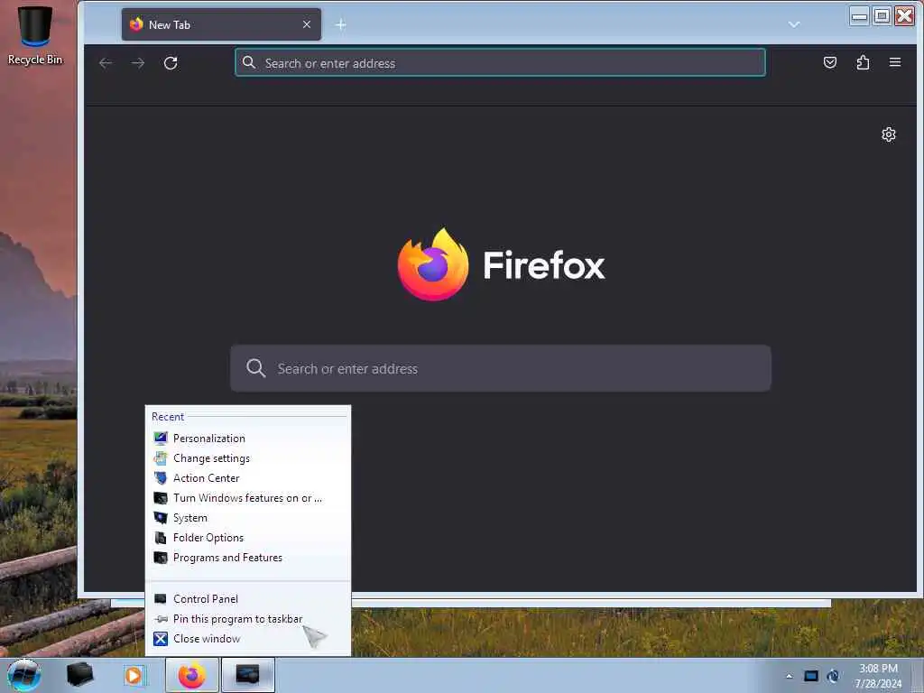The height and width of the screenshot is (693, 924).
Task: Focus the center page search box
Action: (x=500, y=368)
